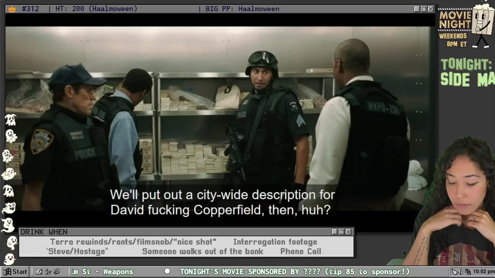The image size is (495, 278).
Task: Open the Start button on the taskbar
Action: [15, 272]
